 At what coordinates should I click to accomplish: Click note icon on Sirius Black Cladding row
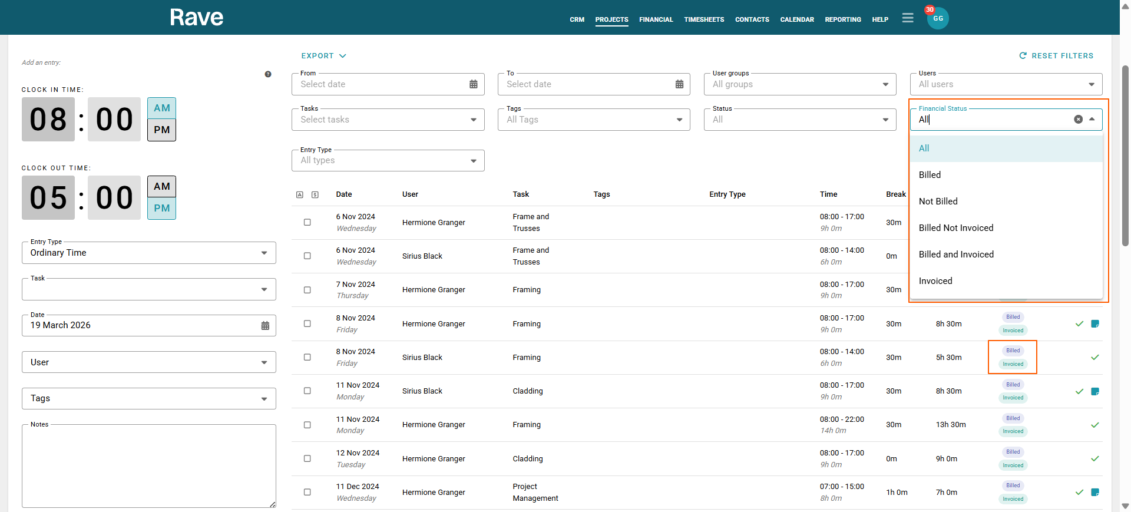tap(1095, 391)
